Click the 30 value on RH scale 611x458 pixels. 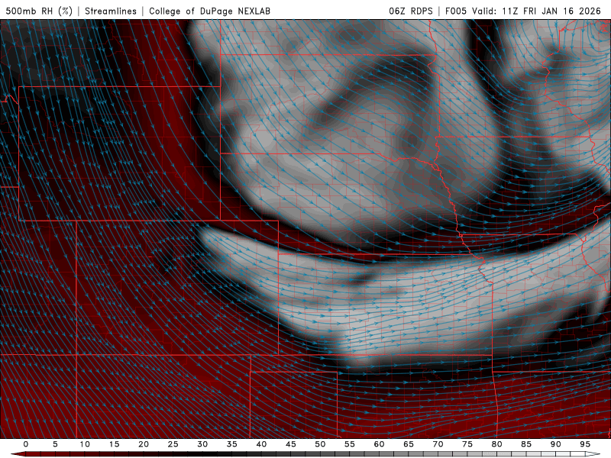point(202,444)
